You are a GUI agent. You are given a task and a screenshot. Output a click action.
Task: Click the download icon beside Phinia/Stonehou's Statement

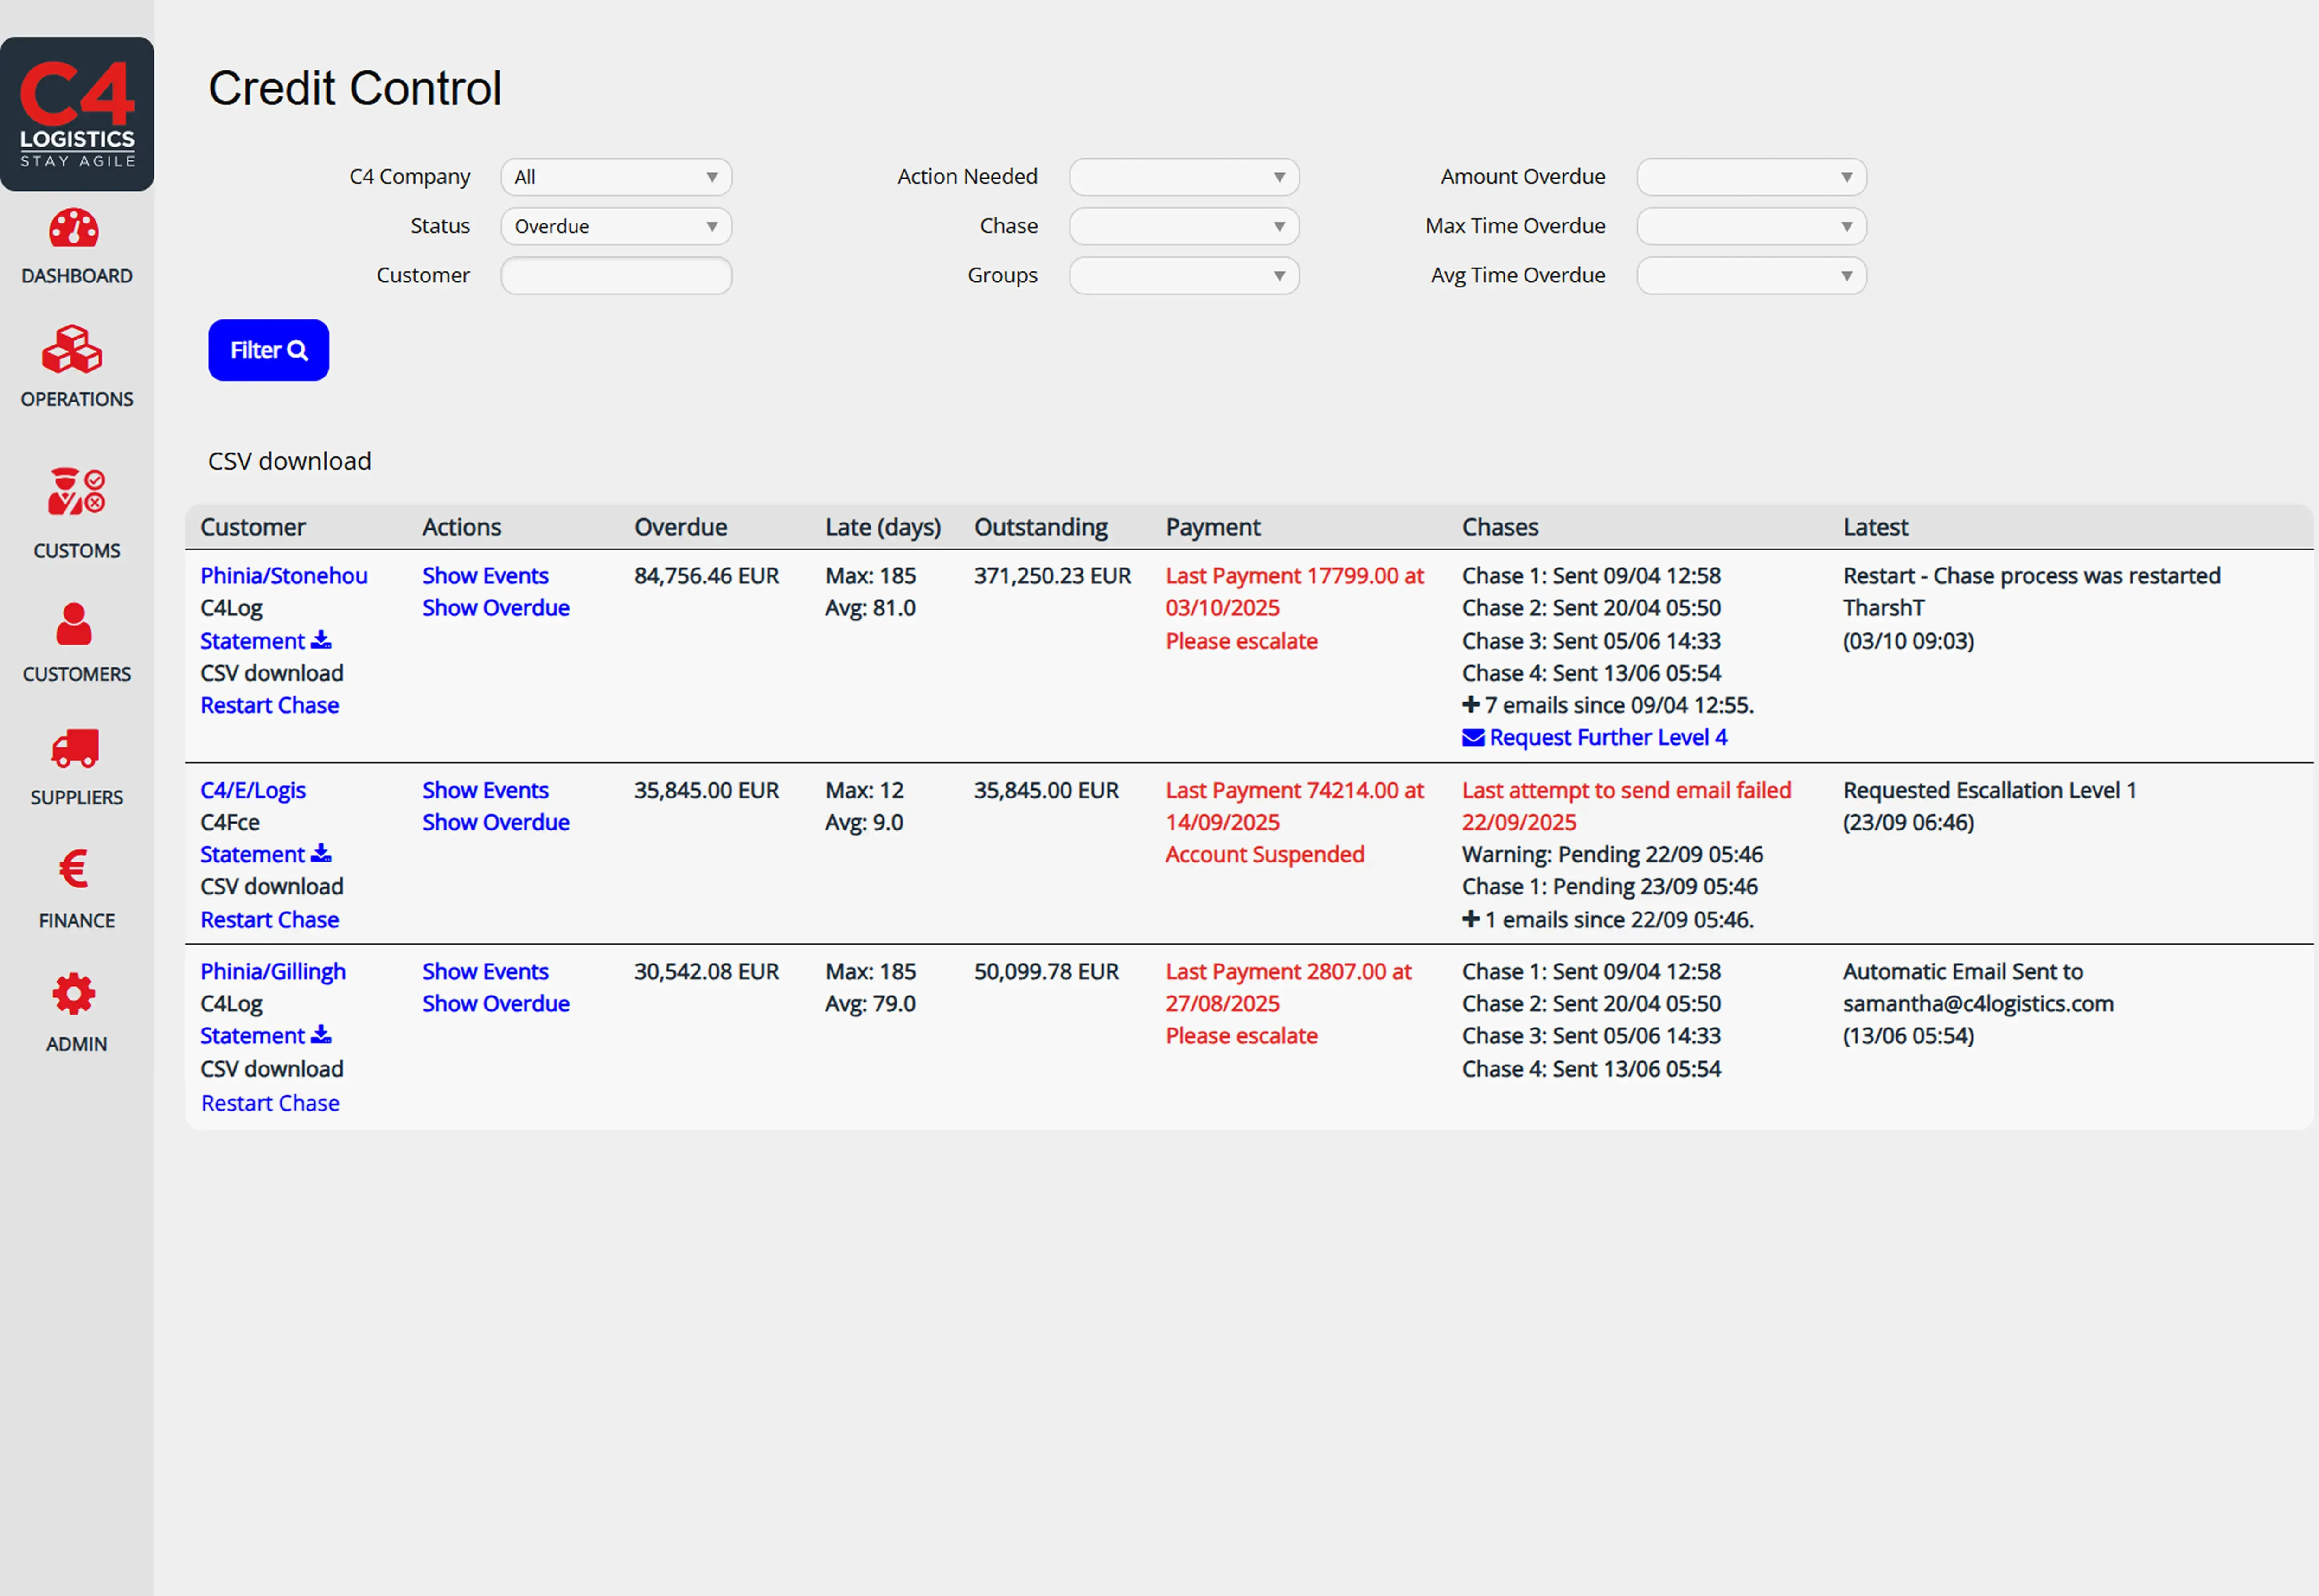(321, 639)
